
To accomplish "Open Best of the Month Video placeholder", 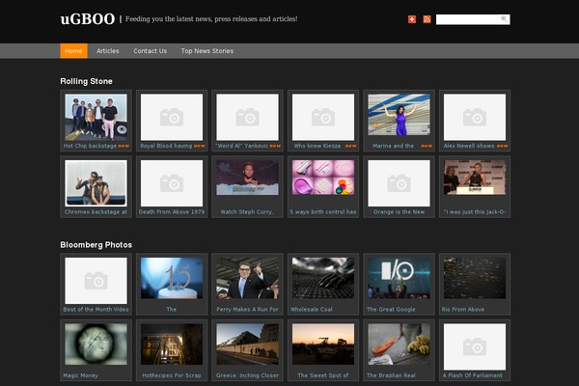I will [x=96, y=281].
